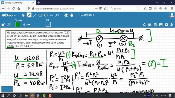Click the user profile avatar
The height and width of the screenshot is (98, 175).
pos(172,15)
